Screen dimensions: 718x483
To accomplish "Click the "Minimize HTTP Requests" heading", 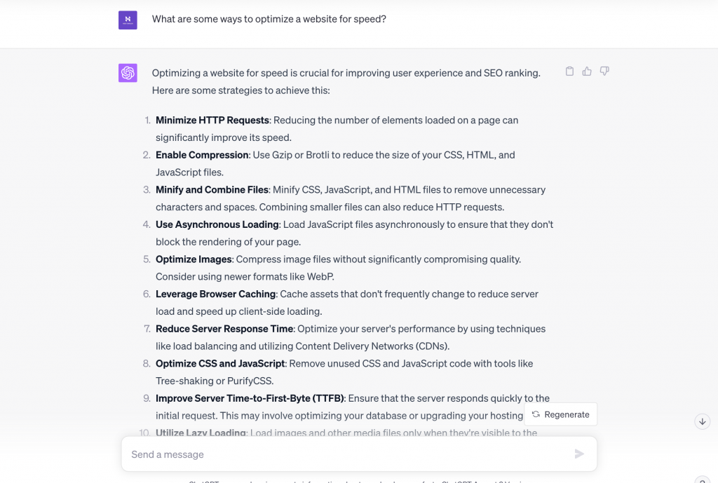I will [x=212, y=121].
